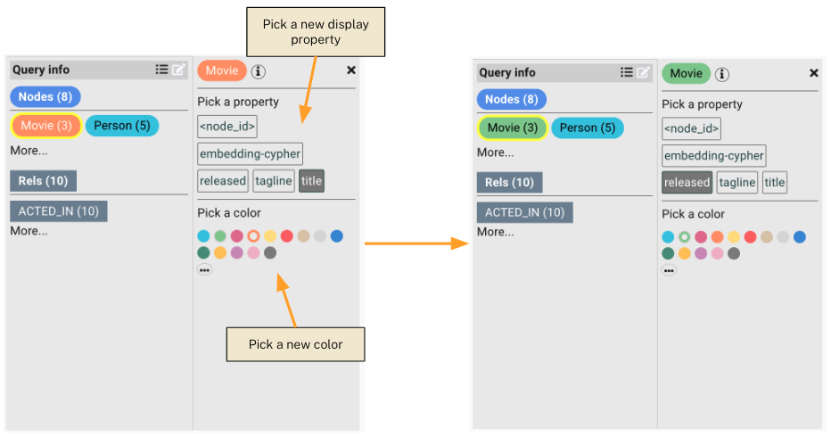Choose <node_id> property in the orange Movie panel
The width and height of the screenshot is (831, 437).
pyautogui.click(x=227, y=127)
